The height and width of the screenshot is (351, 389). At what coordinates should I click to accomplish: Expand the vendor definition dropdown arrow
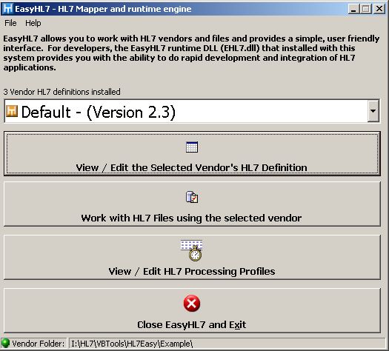[373, 111]
